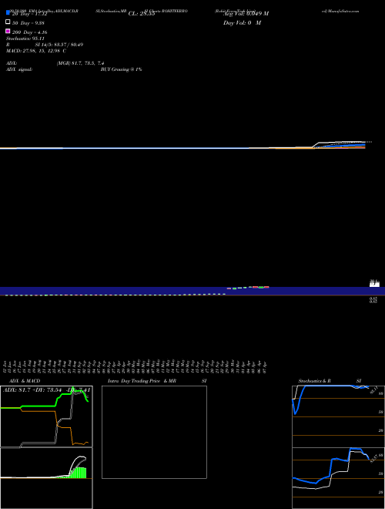Click the 'MACD: 27.98, 15, 12.98 C' line
Viewport: 385px width, 509px height.
click(36, 51)
